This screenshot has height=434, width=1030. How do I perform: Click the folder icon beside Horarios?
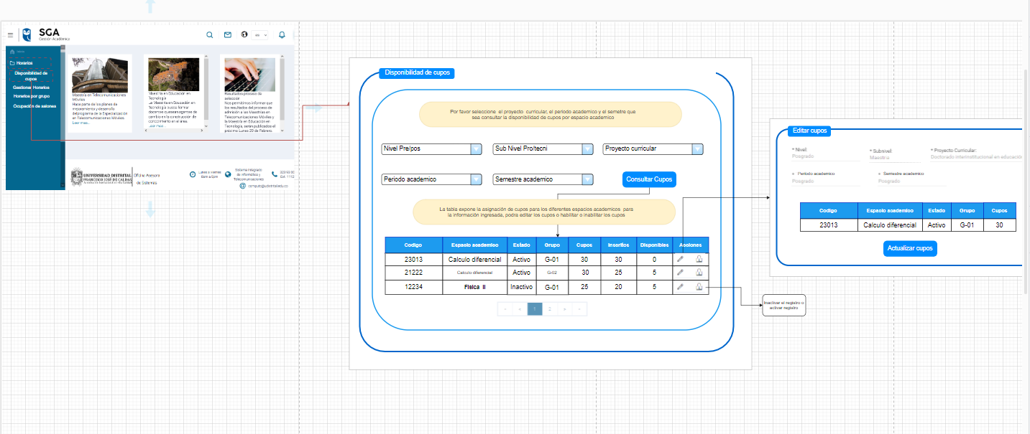(x=14, y=63)
